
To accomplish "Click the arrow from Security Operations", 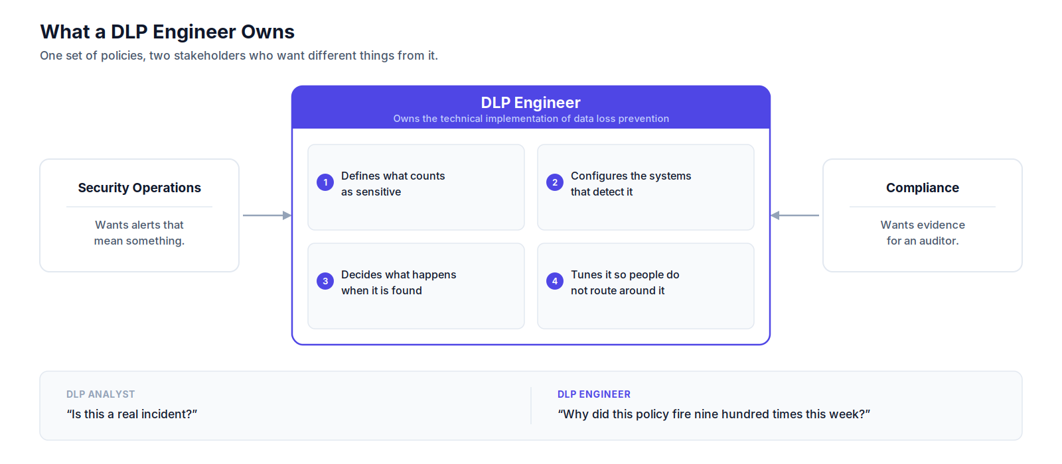I will (x=267, y=215).
